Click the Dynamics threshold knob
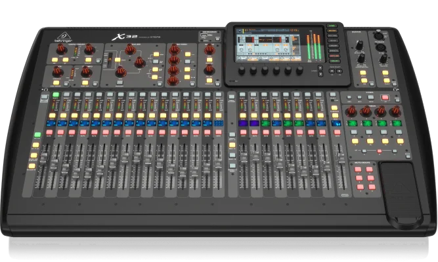This screenshot has width=438, height=262. [86, 72]
